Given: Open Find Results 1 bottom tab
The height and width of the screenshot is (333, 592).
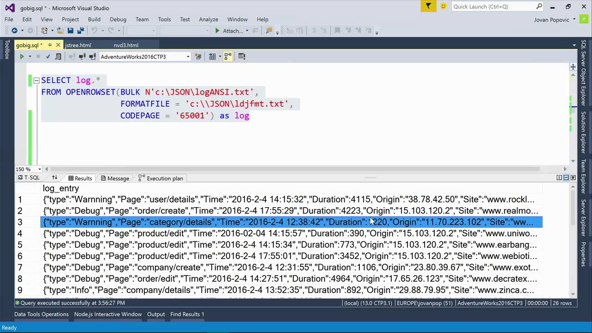Looking at the screenshot, I should pyautogui.click(x=187, y=314).
